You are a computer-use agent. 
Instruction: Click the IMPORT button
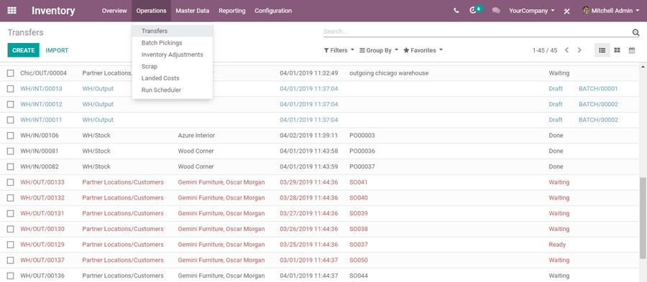(x=57, y=50)
